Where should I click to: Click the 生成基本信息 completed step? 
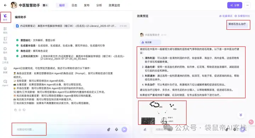(60, 46)
